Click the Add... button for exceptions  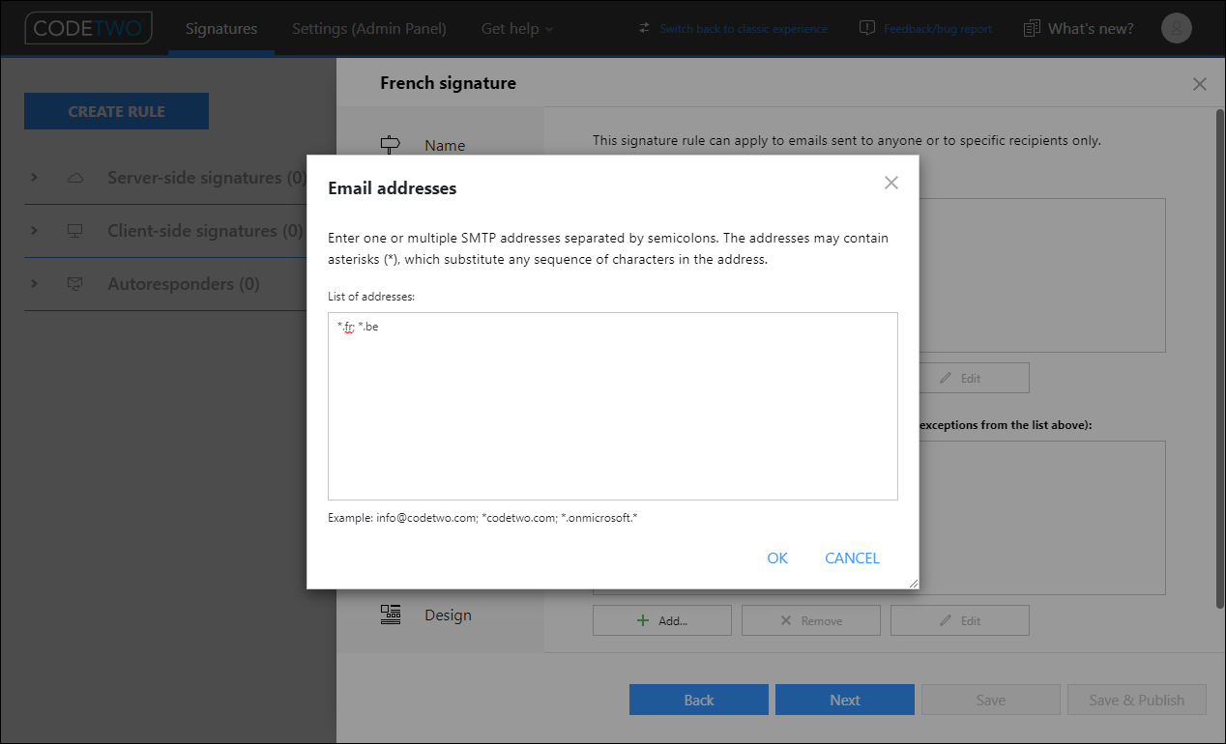[662, 620]
